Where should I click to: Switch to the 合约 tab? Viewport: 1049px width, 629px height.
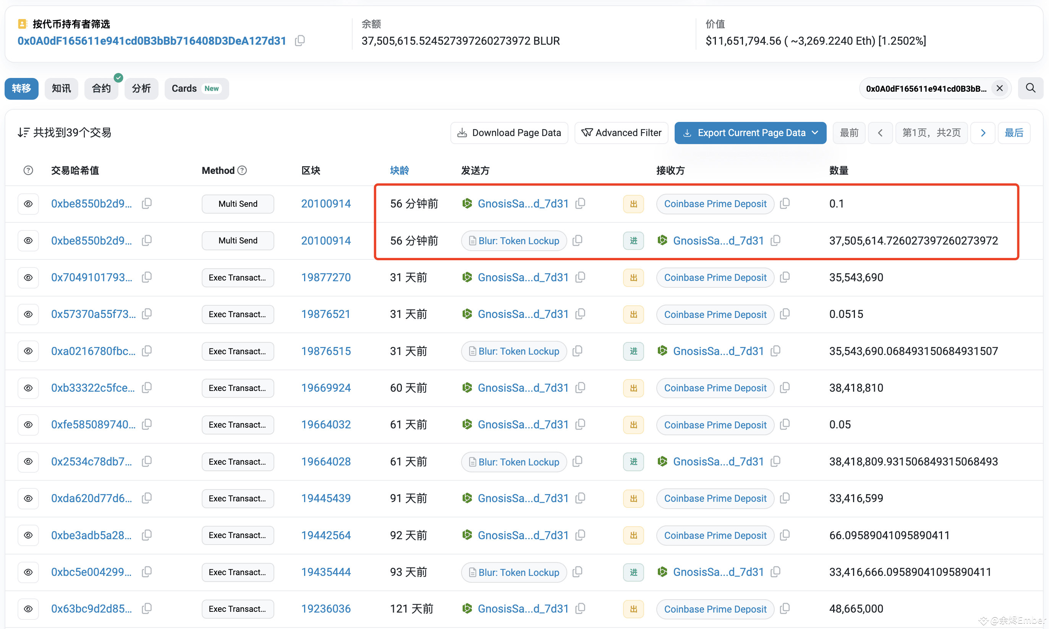101,89
